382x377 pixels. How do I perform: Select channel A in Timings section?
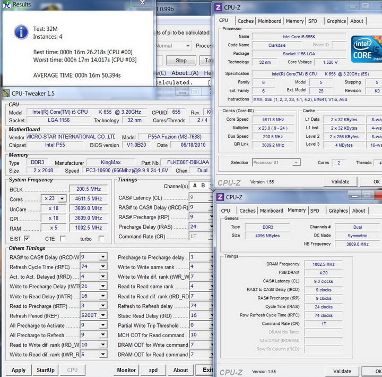195,186
